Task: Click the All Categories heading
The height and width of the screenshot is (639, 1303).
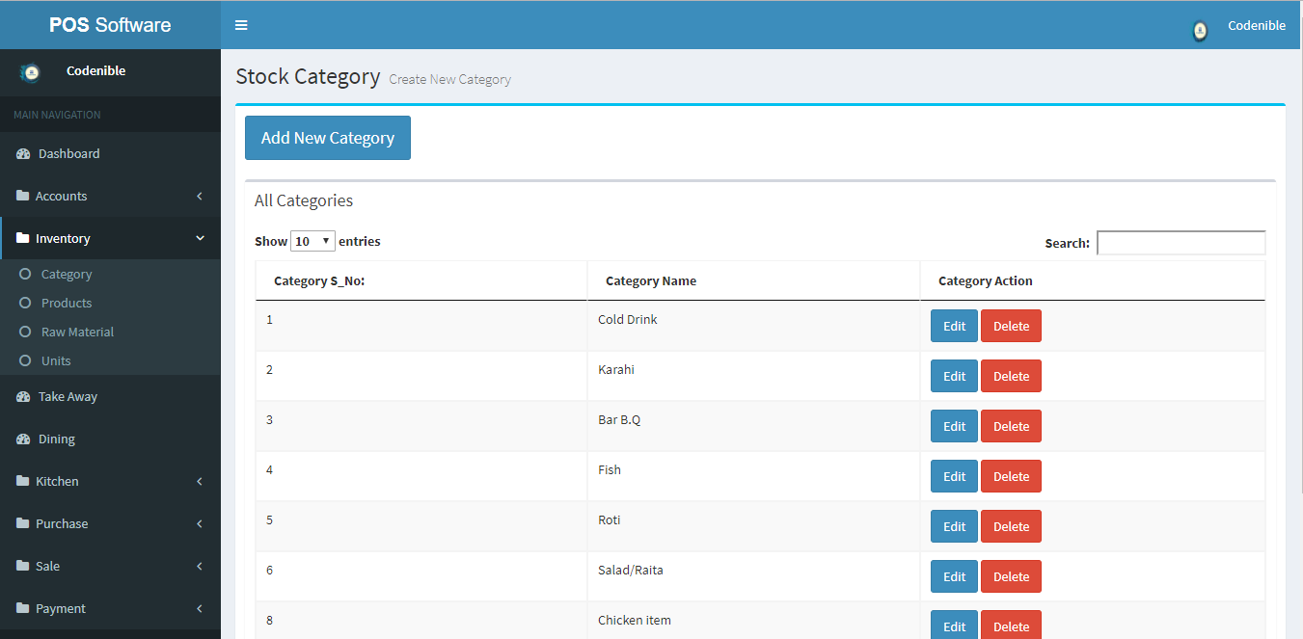Action: [304, 200]
